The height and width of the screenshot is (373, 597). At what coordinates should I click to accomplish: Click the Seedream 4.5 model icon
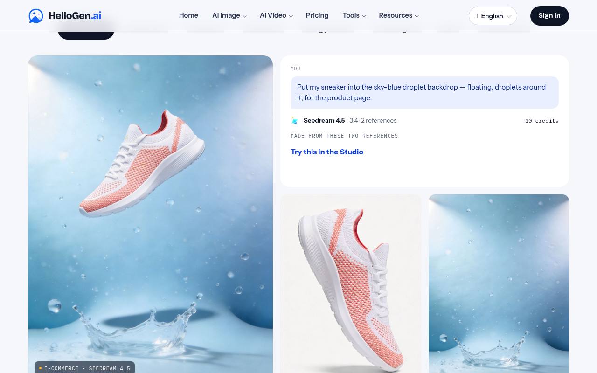click(x=295, y=120)
